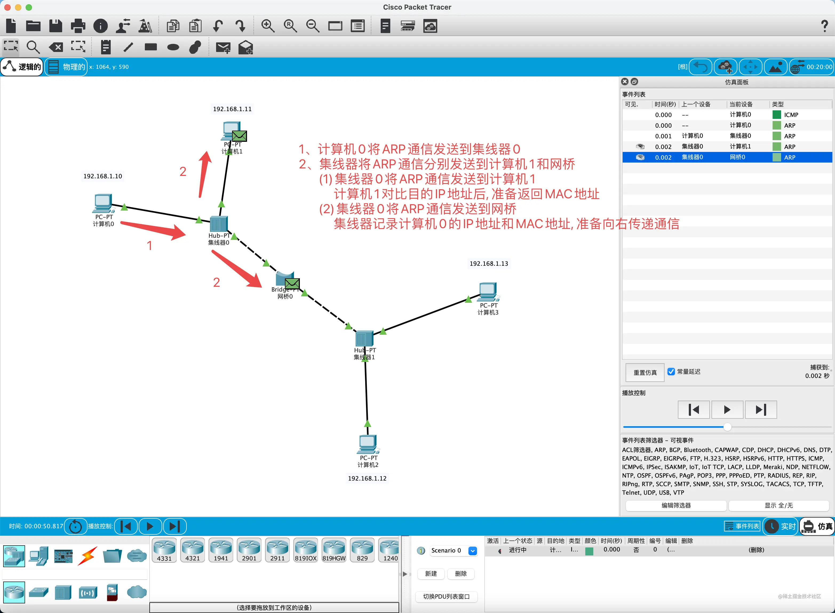The height and width of the screenshot is (613, 835).
Task: Zoom in on the workspace
Action: tap(267, 26)
